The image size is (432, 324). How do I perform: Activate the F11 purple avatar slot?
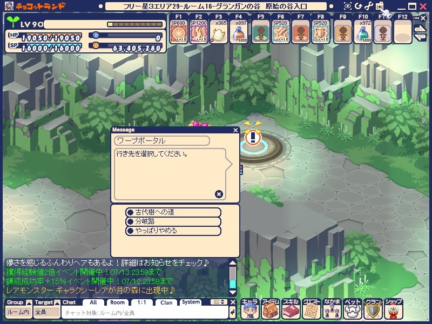383,31
